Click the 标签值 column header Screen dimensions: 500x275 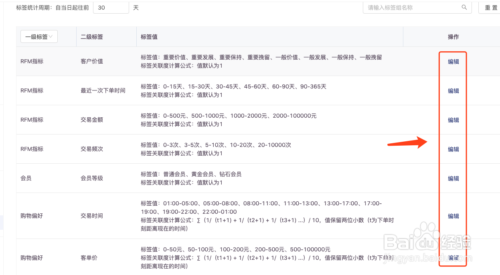(x=148, y=36)
